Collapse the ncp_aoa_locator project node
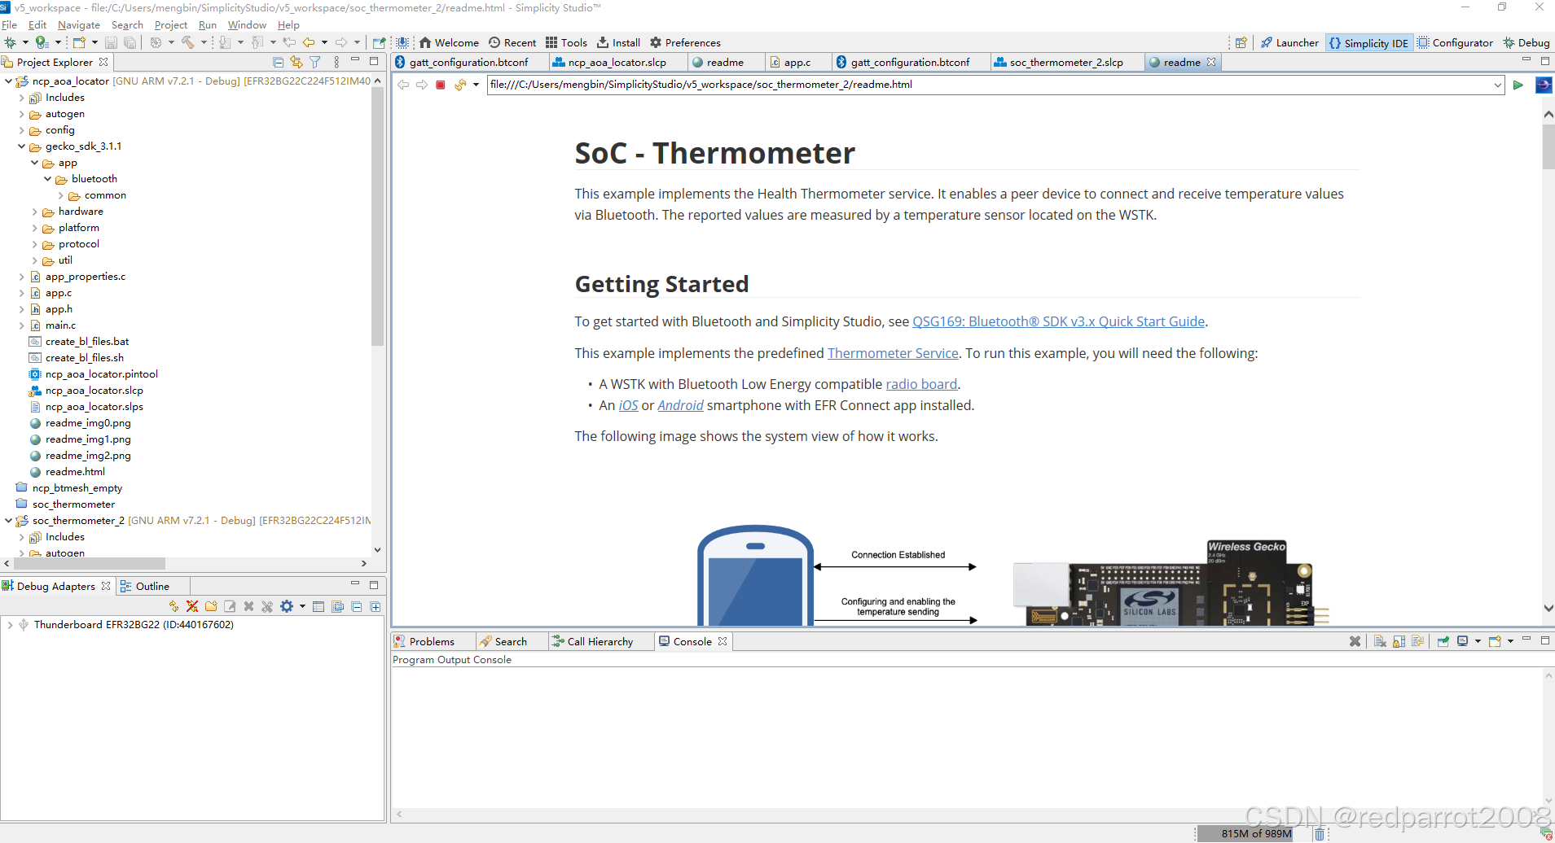Viewport: 1555px width, 843px height. [9, 81]
